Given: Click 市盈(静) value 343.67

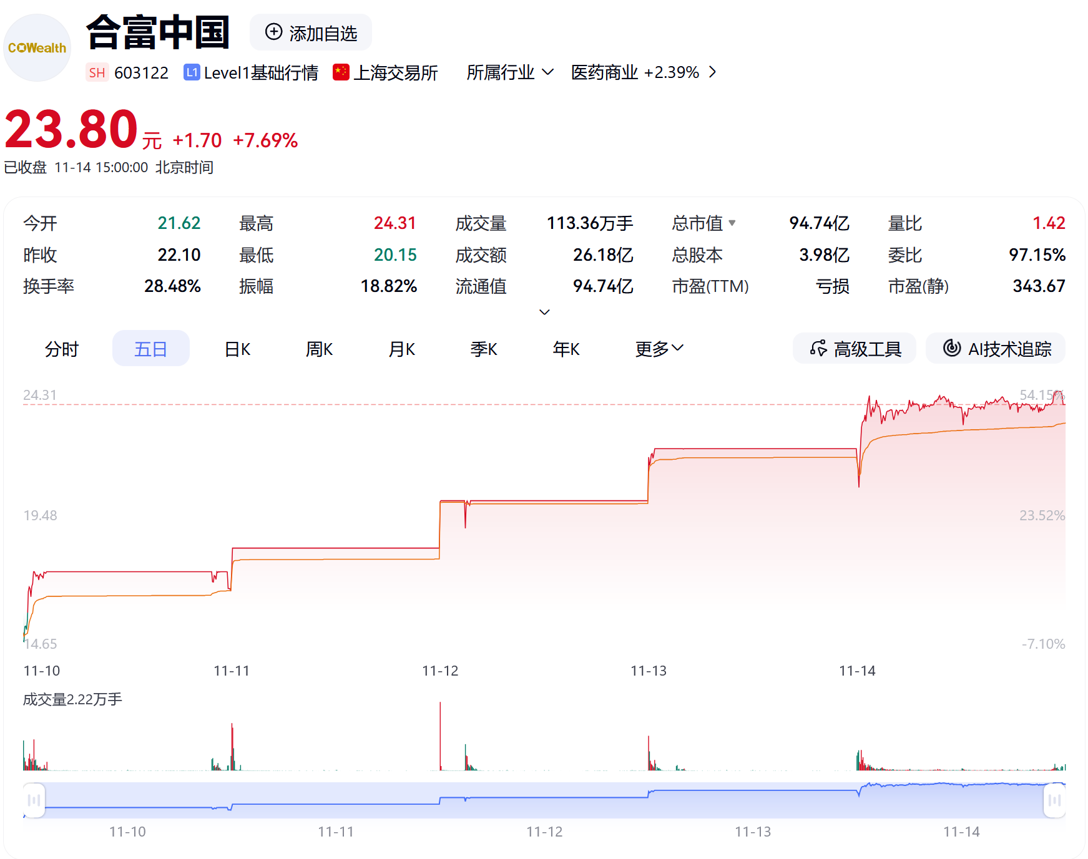Looking at the screenshot, I should point(1039,286).
